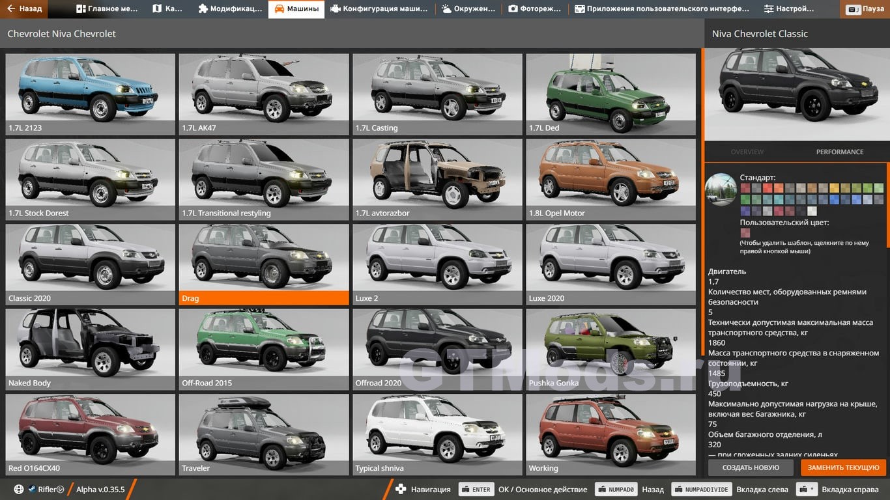The height and width of the screenshot is (500, 890).
Task: Open Фоторежим camera section
Action: [534, 9]
